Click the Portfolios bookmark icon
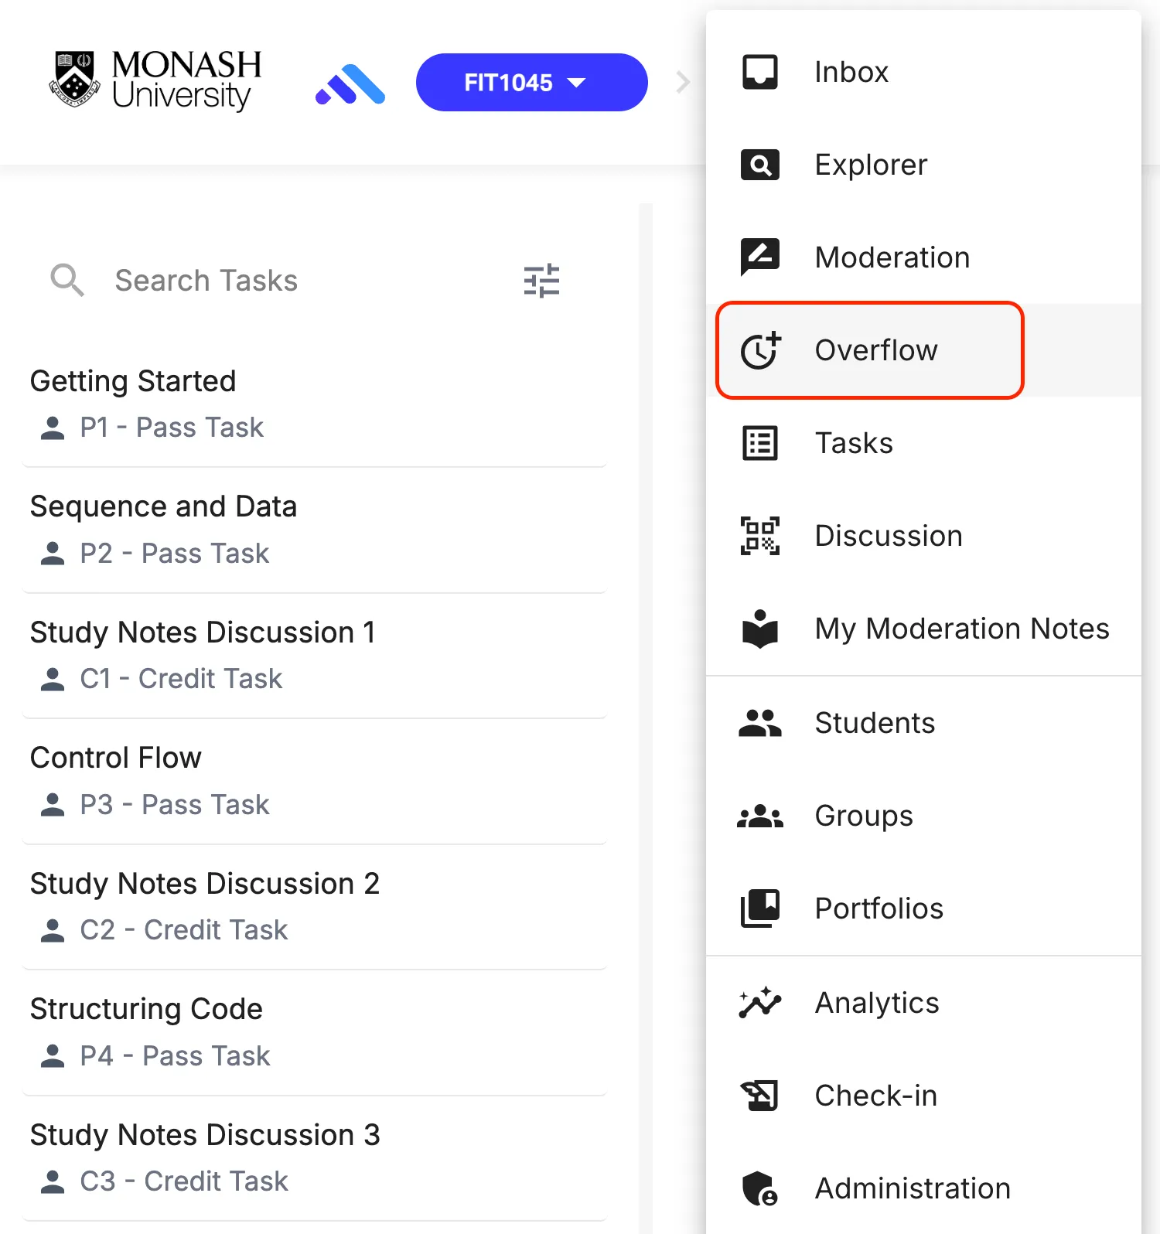 pyautogui.click(x=759, y=908)
